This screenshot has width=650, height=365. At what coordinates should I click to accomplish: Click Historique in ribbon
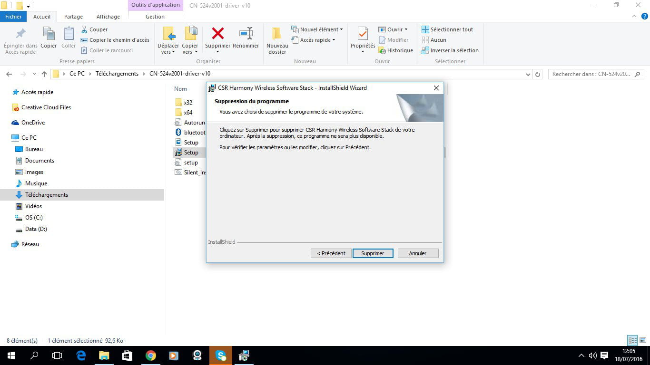click(395, 50)
